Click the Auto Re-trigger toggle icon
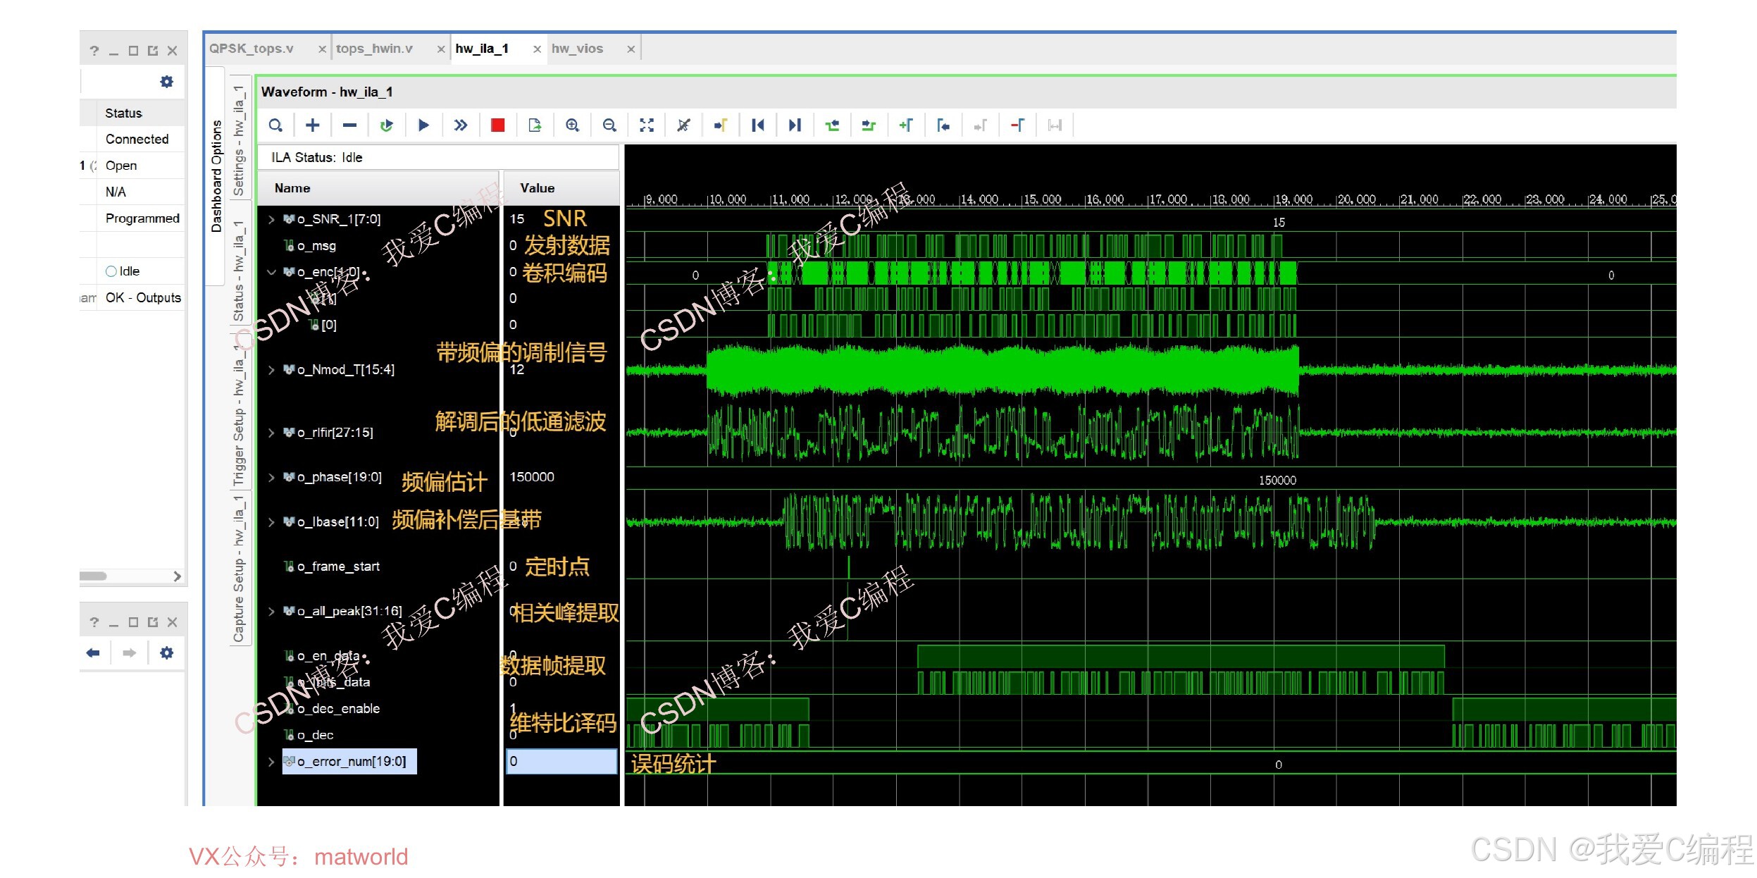 tap(386, 125)
